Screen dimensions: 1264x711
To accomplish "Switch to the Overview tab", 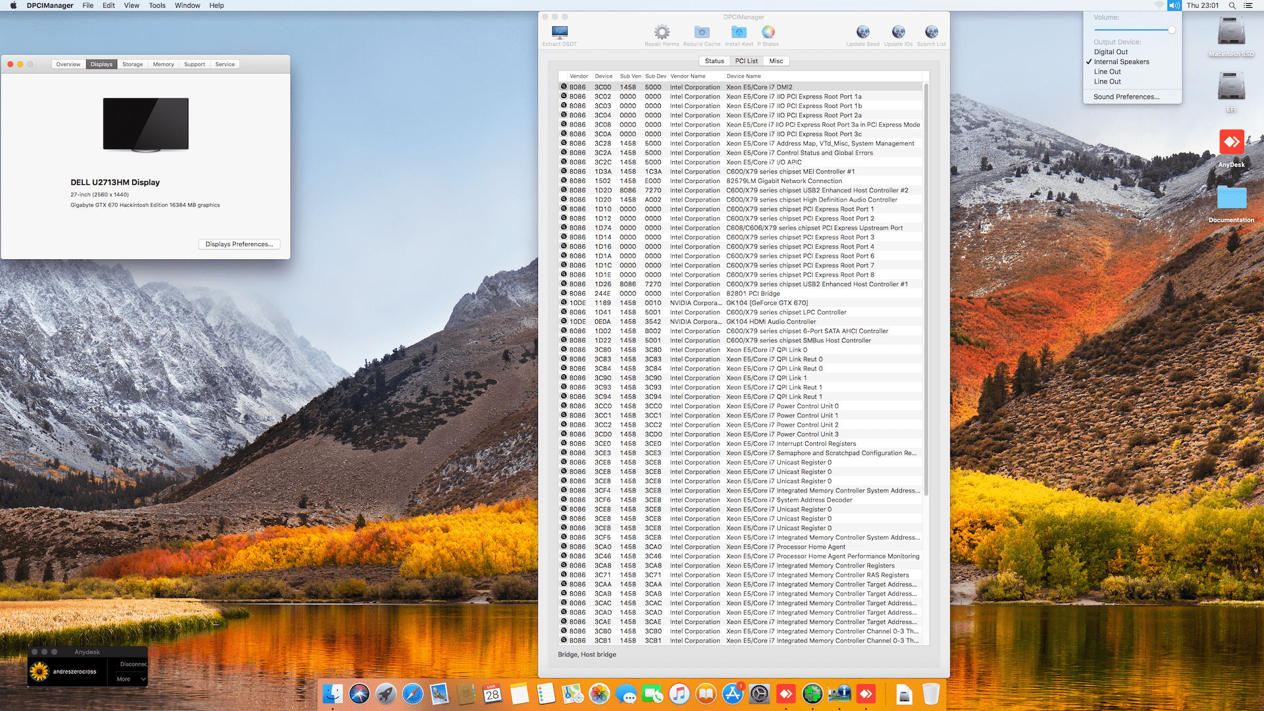I will (68, 65).
